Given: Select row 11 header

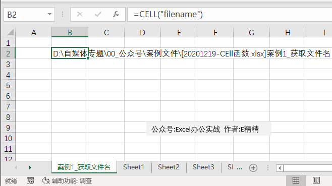Looking at the screenshot, I should click(8, 149).
